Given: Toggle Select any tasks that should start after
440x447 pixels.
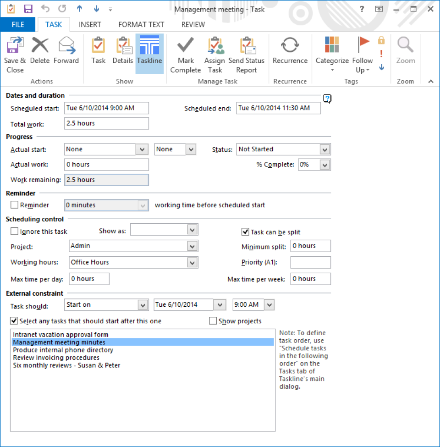Looking at the screenshot, I should 14,321.
